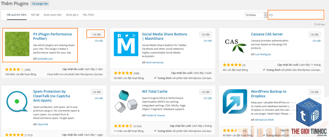Click the CleanTalk author link

coord(43,124)
